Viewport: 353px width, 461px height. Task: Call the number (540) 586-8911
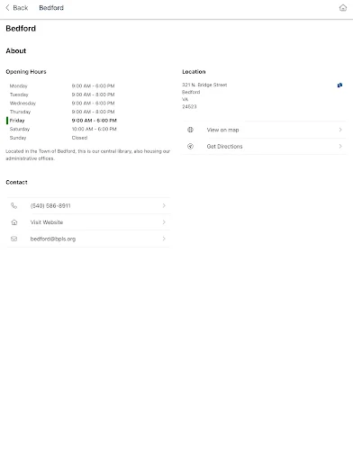coord(88,206)
